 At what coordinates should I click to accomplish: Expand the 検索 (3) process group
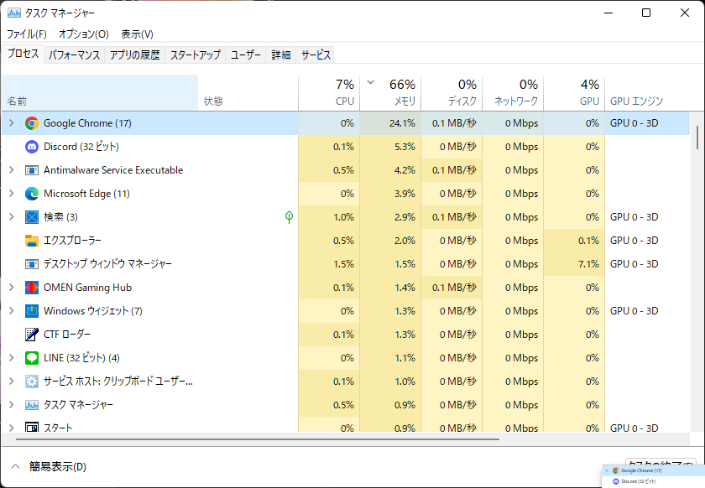[x=11, y=217]
